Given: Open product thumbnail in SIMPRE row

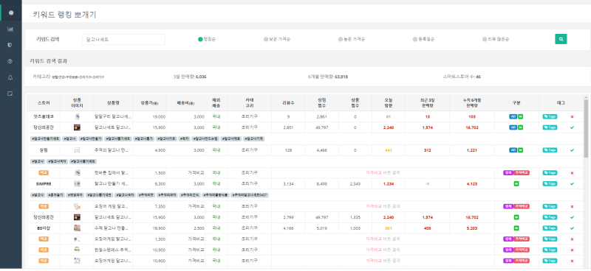Looking at the screenshot, I should 77,183.
